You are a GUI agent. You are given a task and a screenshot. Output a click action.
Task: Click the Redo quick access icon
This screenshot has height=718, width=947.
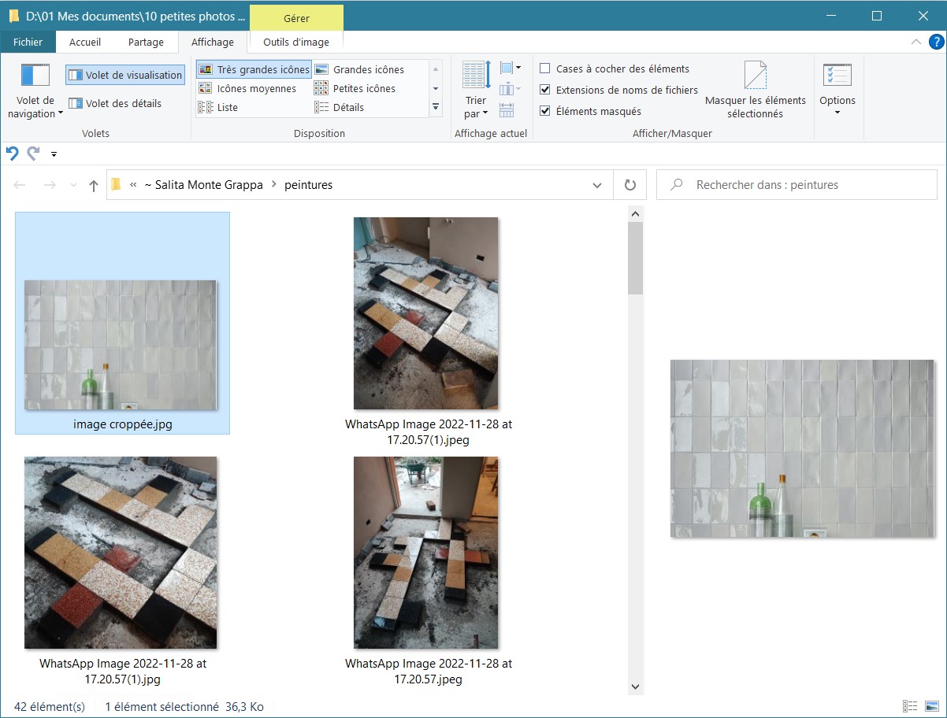click(33, 154)
